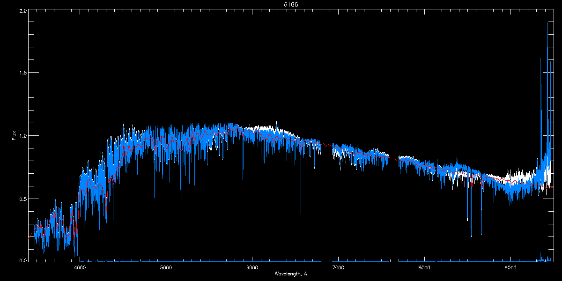The image size is (562, 281).
Task: Click the spectrum gap just before 7000
Action: click(326, 146)
